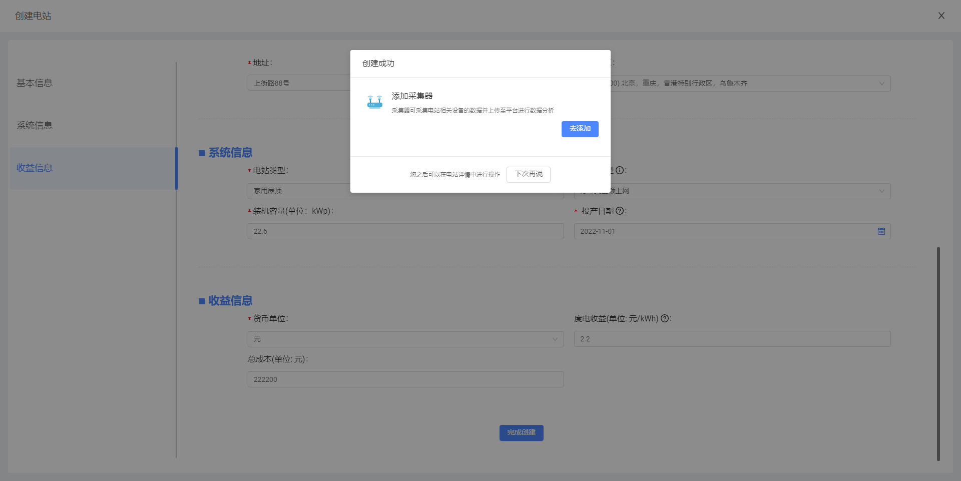Click help icon next to 度电收益 label

coord(665,318)
